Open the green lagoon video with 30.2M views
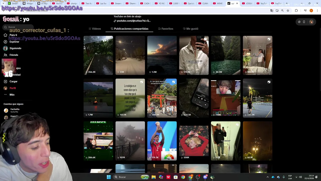The image size is (321, 181). [226, 55]
